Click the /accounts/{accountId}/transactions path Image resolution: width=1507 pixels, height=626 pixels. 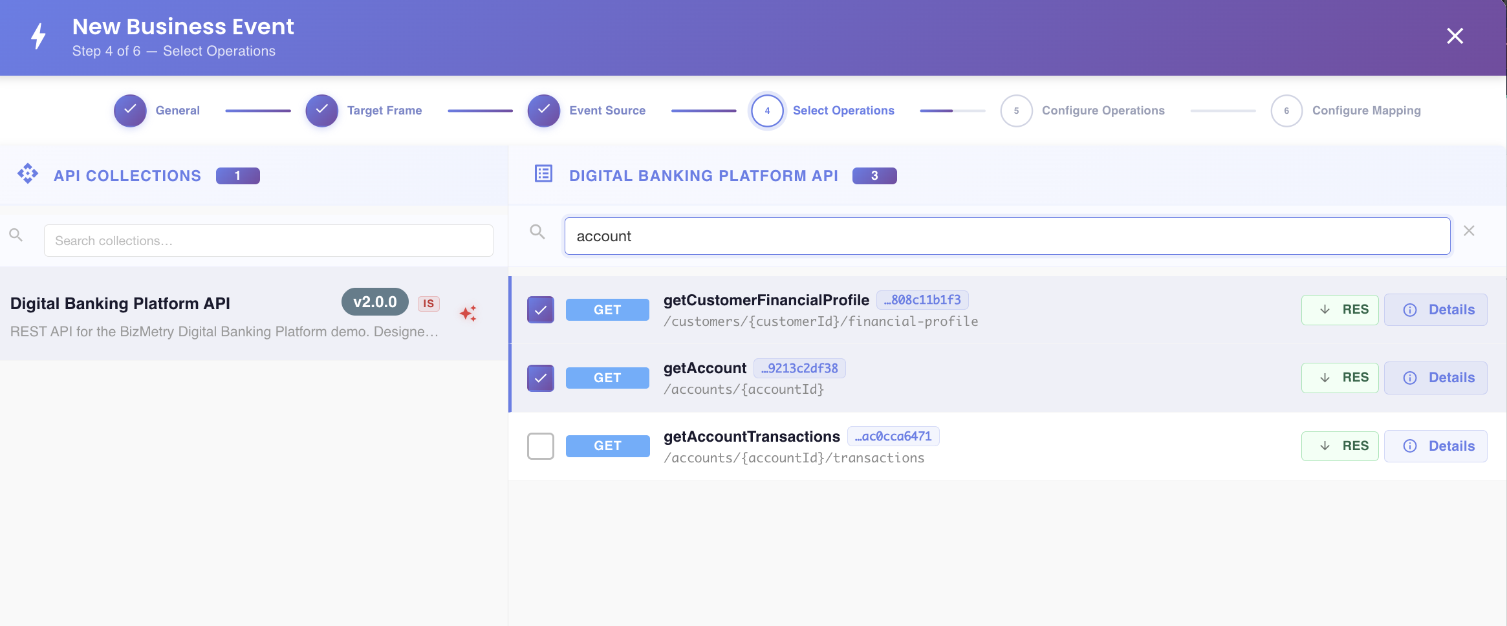click(794, 458)
